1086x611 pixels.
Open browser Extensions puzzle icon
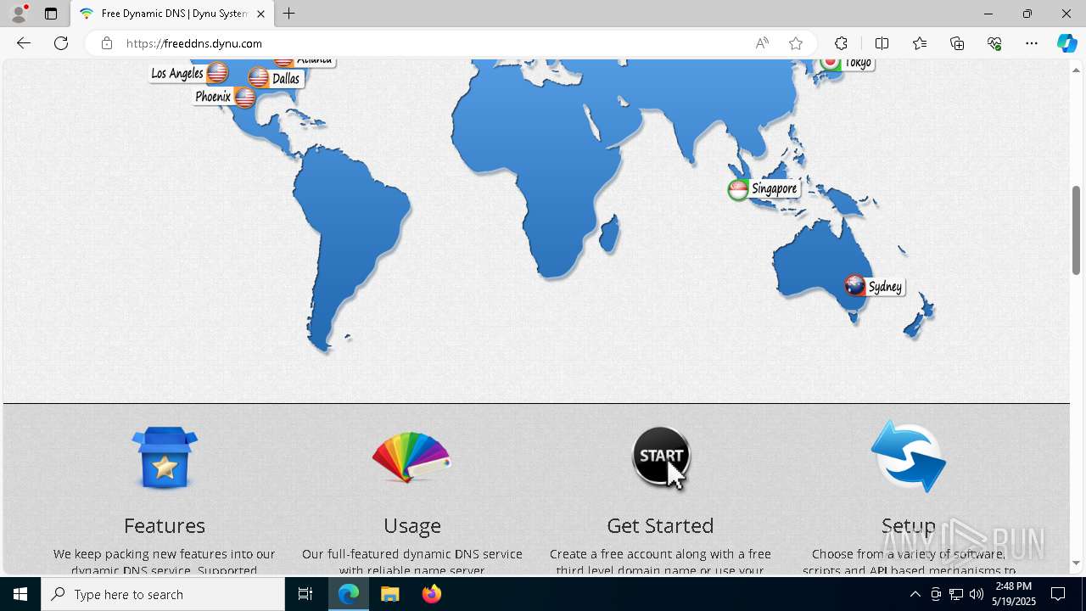click(841, 43)
